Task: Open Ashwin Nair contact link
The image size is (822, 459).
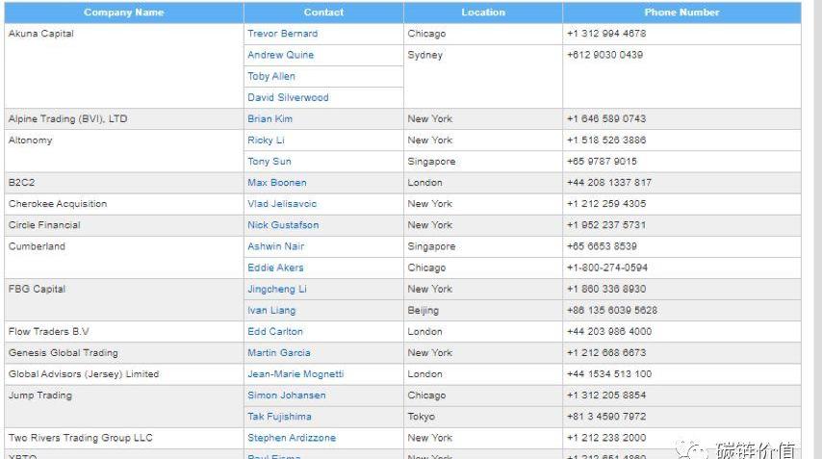Action: coord(275,246)
